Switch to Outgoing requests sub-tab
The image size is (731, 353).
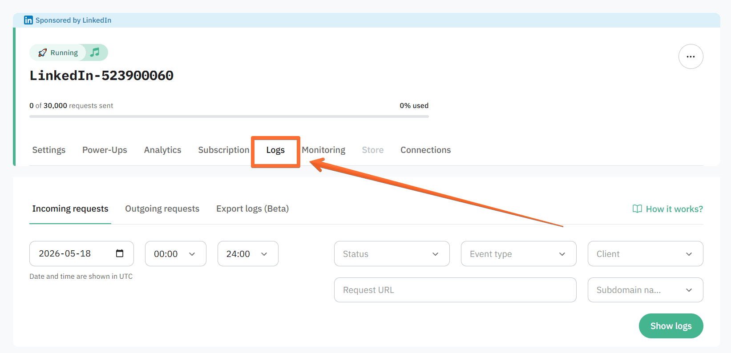point(162,209)
